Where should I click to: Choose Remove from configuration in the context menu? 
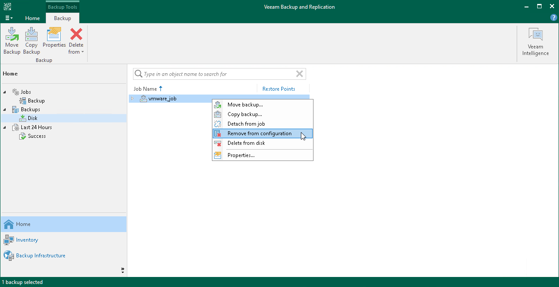259,133
